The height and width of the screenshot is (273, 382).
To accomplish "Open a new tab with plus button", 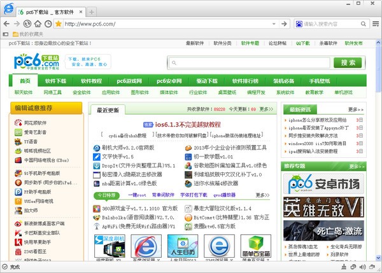I will point(91,12).
